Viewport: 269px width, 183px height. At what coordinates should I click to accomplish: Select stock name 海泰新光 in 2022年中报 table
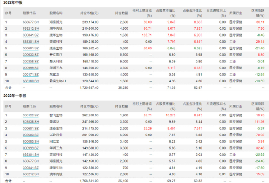(56, 22)
